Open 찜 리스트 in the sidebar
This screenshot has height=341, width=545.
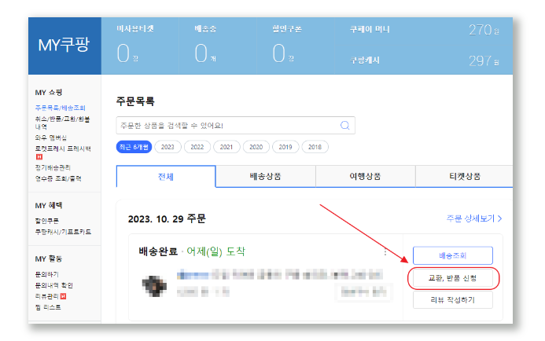point(48,307)
